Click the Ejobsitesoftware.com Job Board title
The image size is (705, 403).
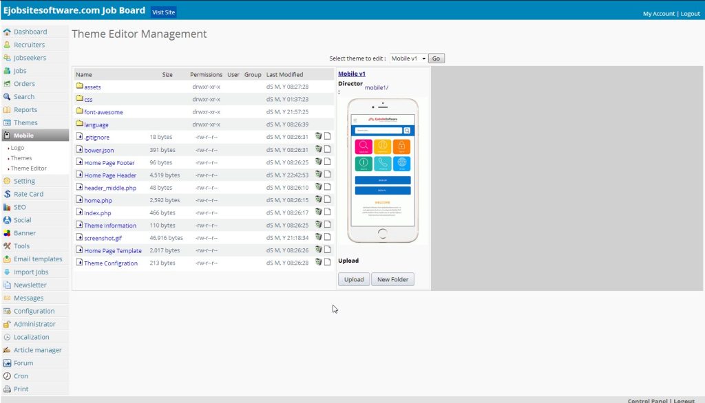[74, 10]
